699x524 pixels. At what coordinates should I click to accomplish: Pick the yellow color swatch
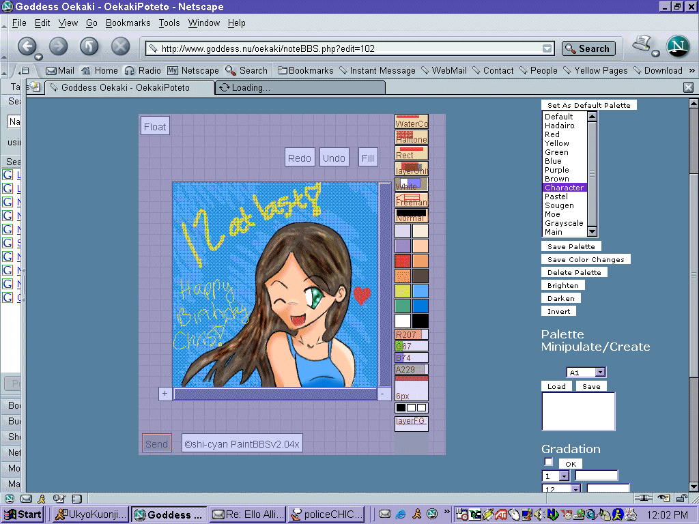pos(403,291)
